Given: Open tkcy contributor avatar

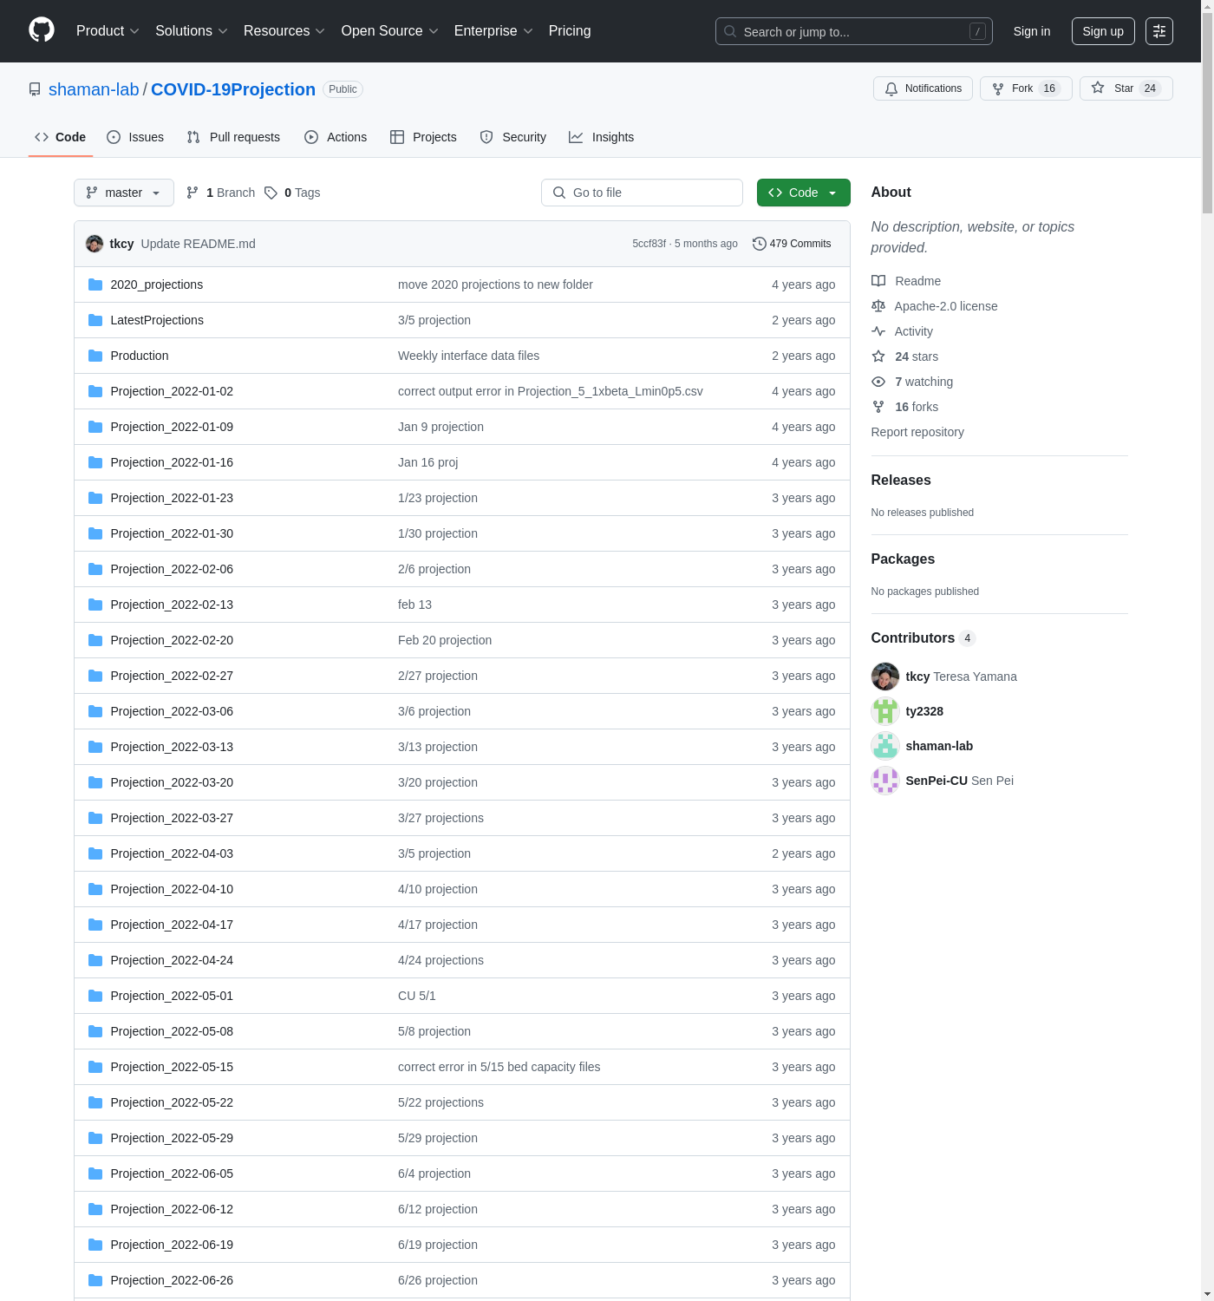Looking at the screenshot, I should [x=885, y=677].
